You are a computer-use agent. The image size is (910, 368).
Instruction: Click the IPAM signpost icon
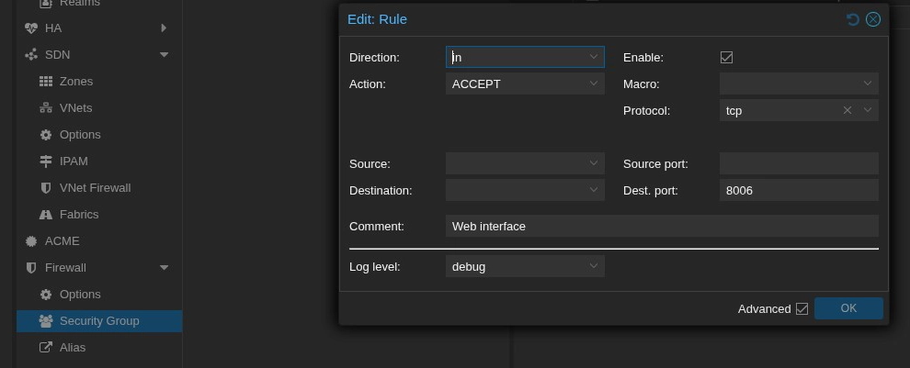coord(46,162)
